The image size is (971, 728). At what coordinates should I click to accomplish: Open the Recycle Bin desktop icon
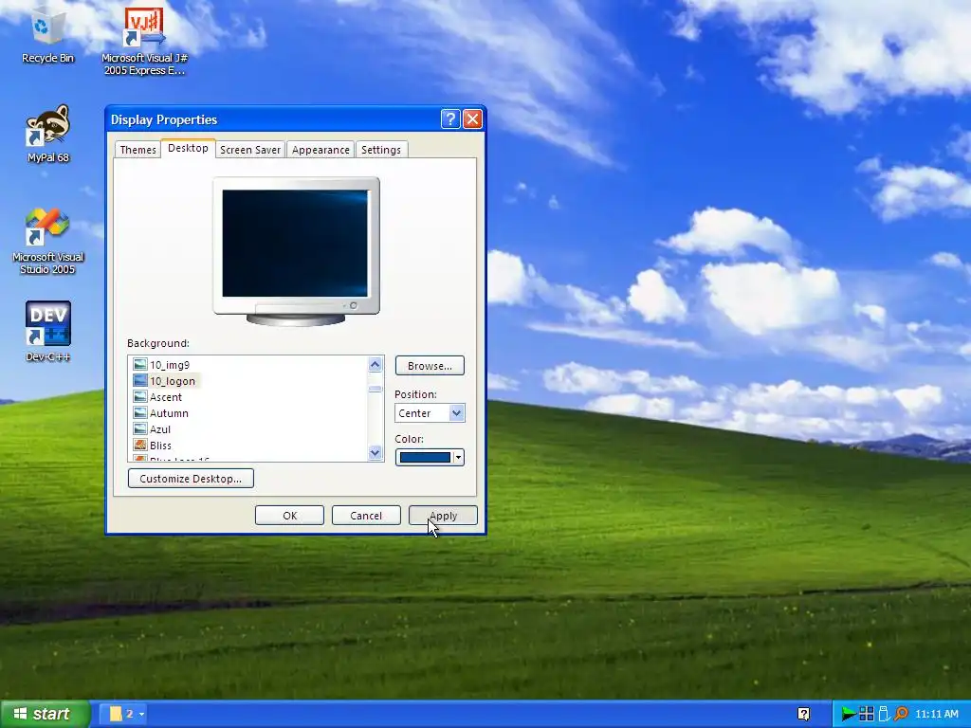47,31
